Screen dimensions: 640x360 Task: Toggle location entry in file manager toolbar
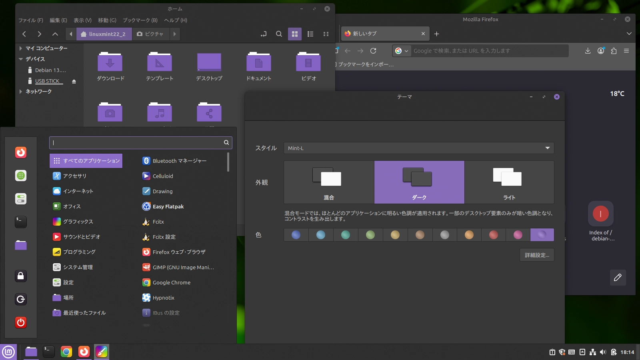[263, 34]
